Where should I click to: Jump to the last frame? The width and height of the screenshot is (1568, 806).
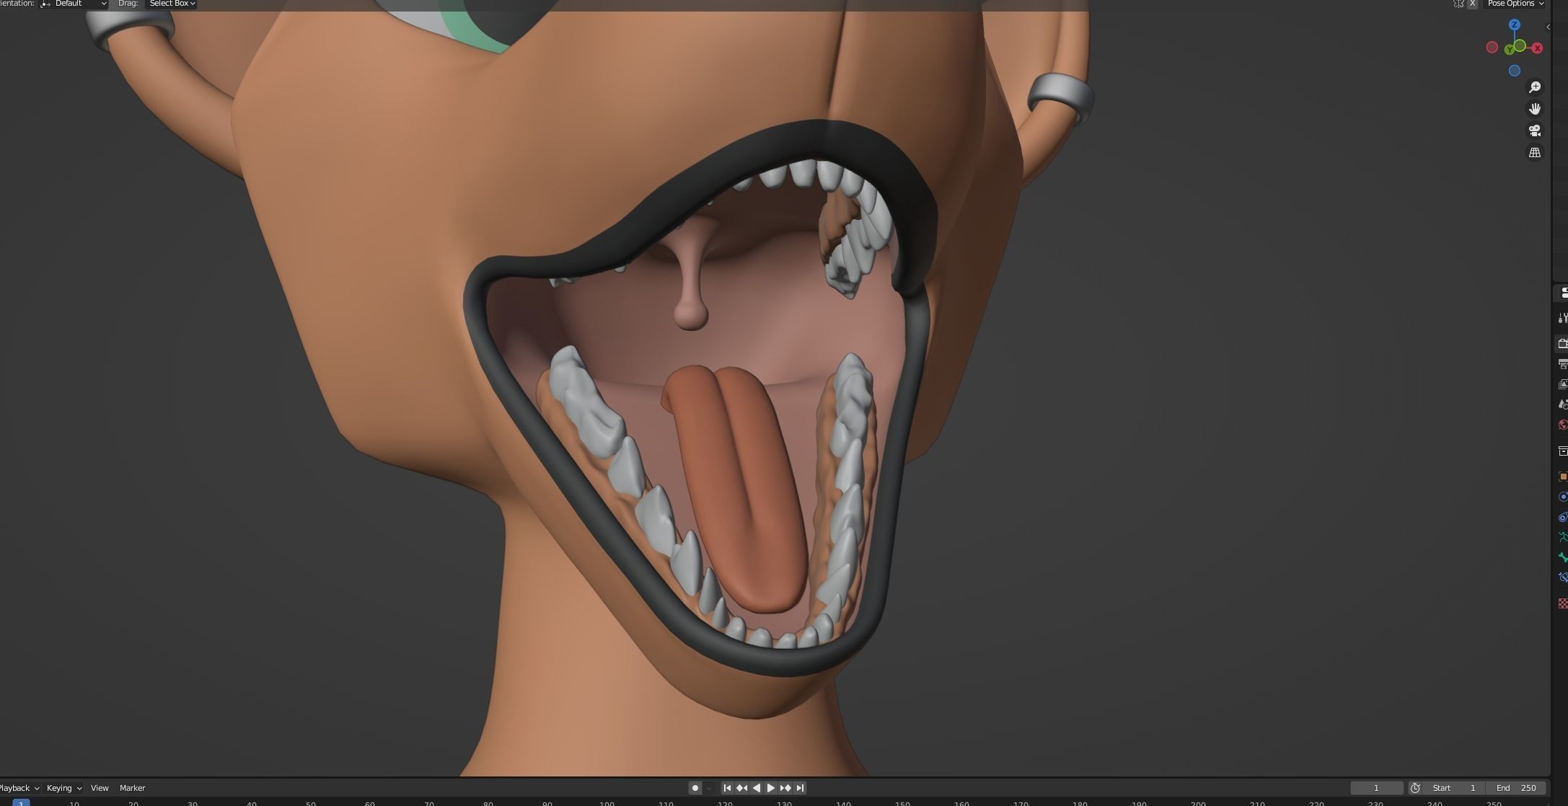pyautogui.click(x=800, y=788)
